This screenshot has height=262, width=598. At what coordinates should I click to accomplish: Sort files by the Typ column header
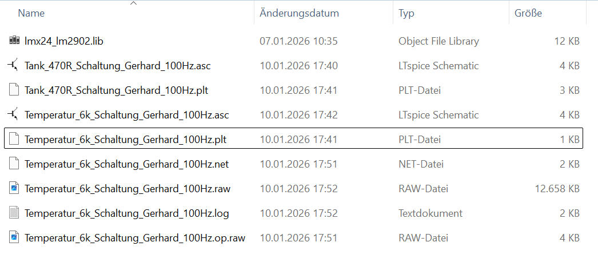[x=406, y=13]
